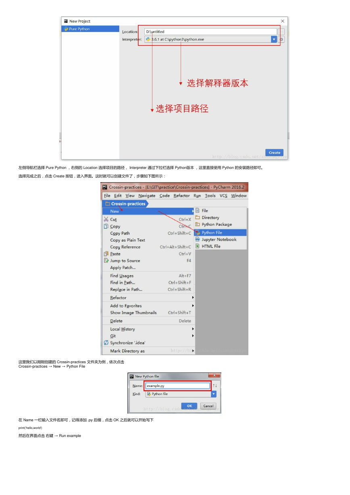Viewport: 350px width, 495px height.
Task: Open the Edit menu in PyCharm
Action: tap(118, 196)
